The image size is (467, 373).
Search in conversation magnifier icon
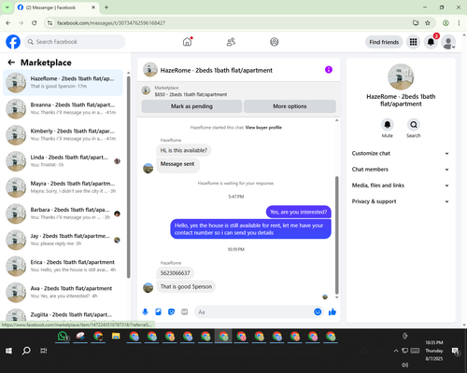414,125
